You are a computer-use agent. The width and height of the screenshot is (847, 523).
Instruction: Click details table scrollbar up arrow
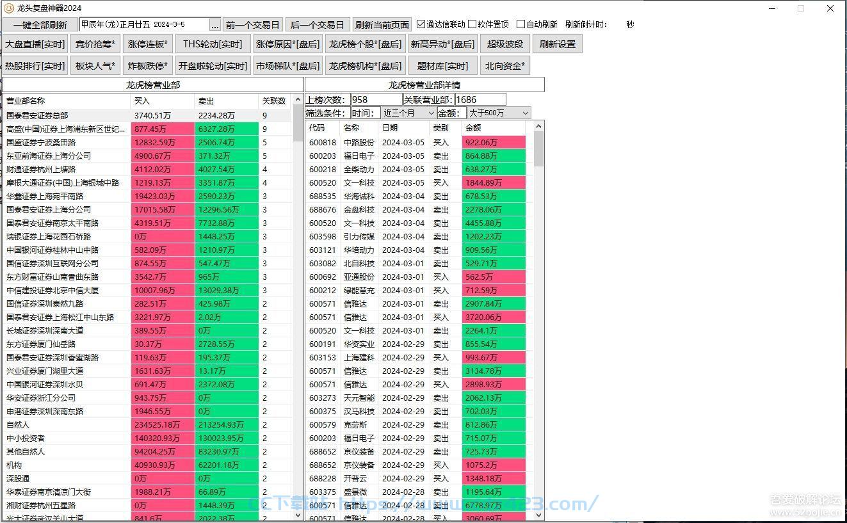tap(538, 127)
